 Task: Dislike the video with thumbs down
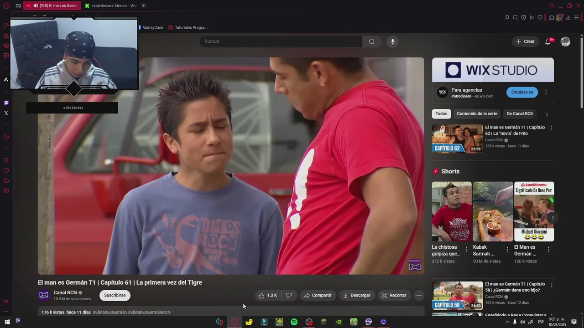tap(289, 295)
